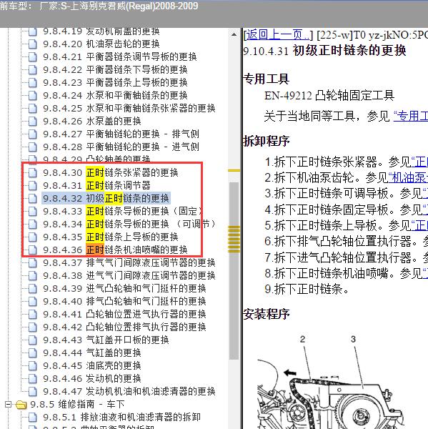Viewport: 428px width, 429px height.
Task: Click the page icon beside 9.8.4.32 初级正时链条的更换
Action: tap(33, 198)
